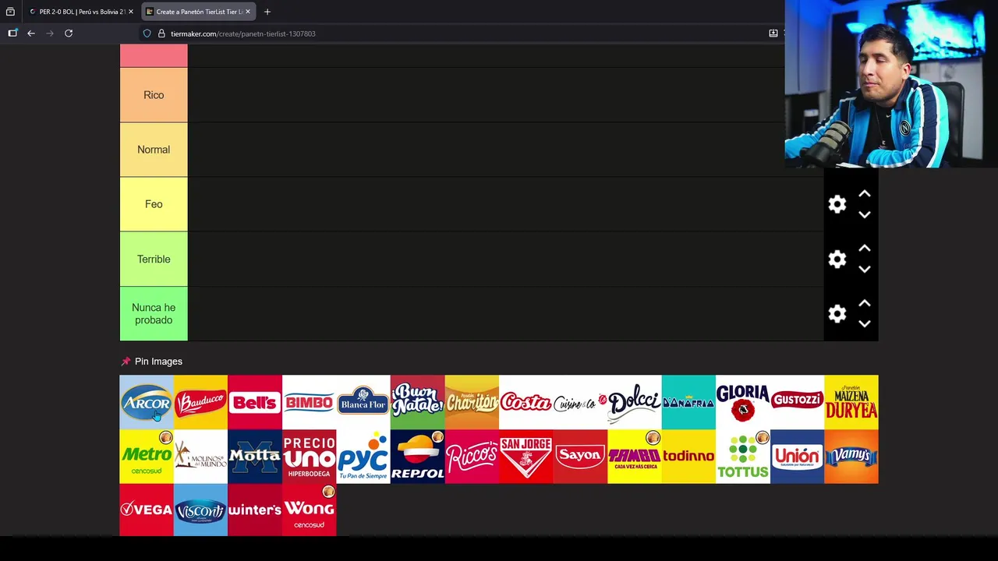Screen dimensions: 998x561
Task: Choose the Molinos del Mundo logo
Action: (200, 457)
